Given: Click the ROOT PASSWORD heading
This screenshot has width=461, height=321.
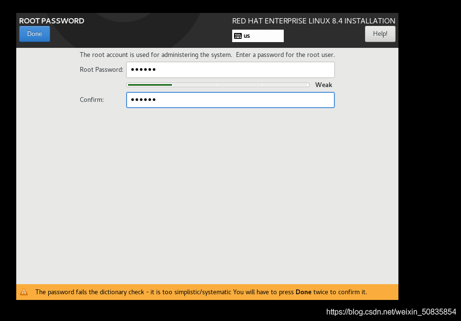Looking at the screenshot, I should [52, 21].
